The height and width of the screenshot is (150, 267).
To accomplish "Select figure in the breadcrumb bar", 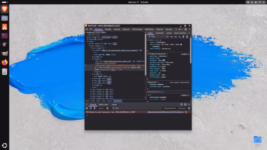I will tap(109, 101).
